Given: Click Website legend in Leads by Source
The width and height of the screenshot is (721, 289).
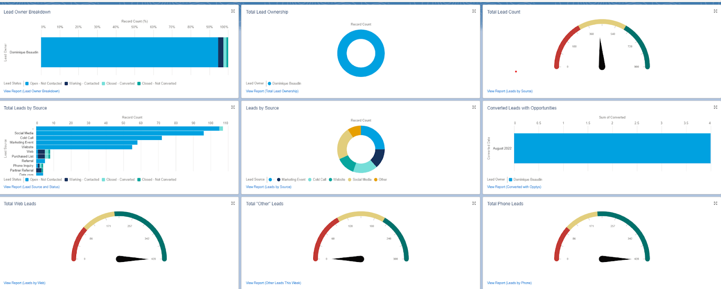Looking at the screenshot, I should [x=337, y=179].
